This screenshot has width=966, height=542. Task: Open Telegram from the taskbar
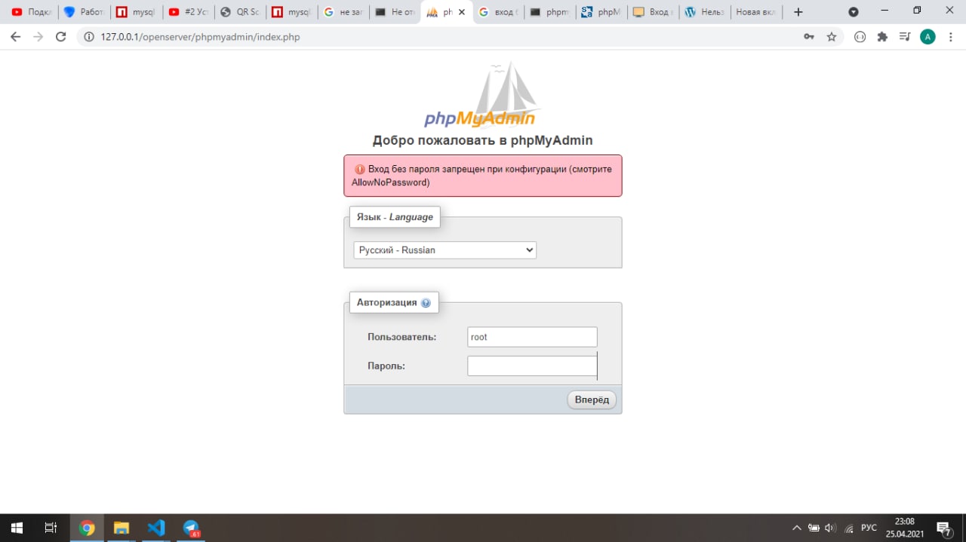point(192,528)
